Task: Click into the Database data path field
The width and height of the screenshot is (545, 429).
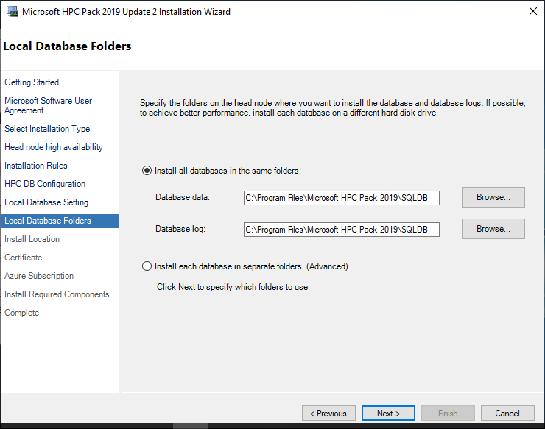Action: click(x=341, y=198)
